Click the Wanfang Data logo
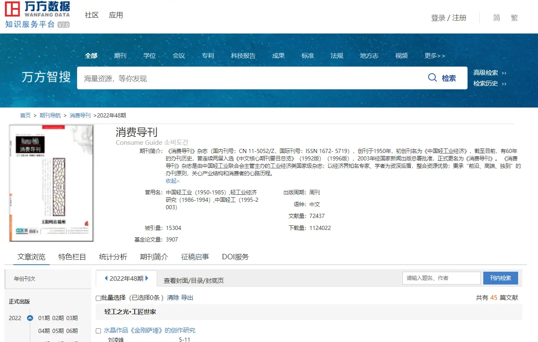Viewport: 538px width, 342px height. (x=37, y=15)
